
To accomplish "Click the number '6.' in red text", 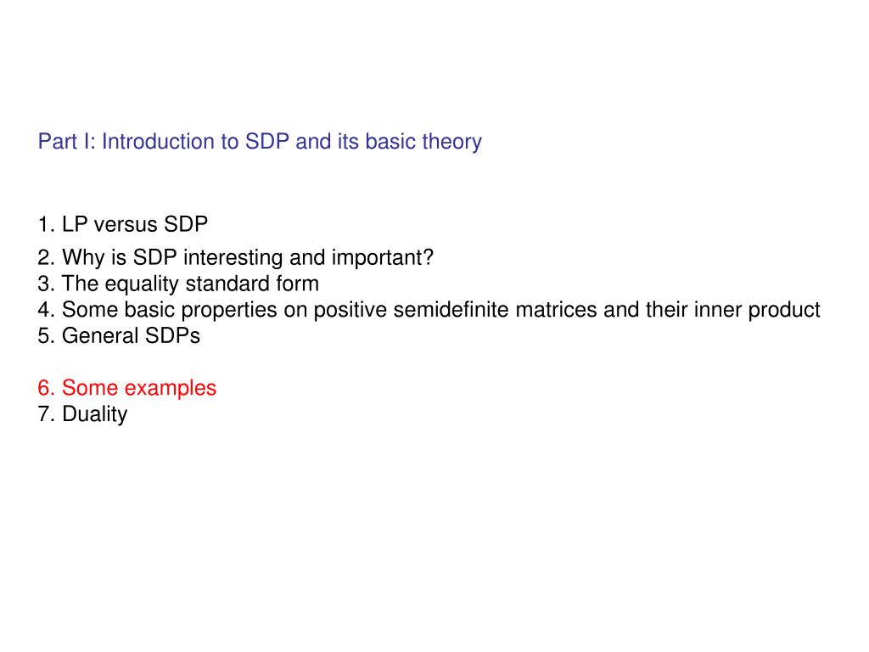I will coord(47,388).
